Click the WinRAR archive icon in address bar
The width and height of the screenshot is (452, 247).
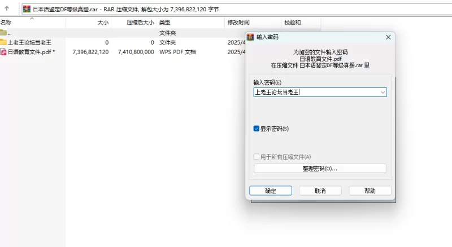pos(27,9)
